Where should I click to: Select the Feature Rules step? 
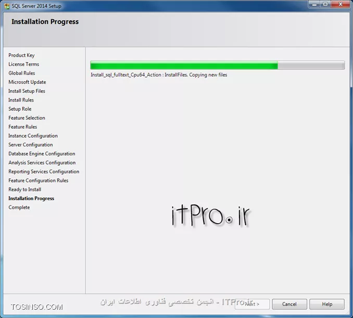[22, 127]
